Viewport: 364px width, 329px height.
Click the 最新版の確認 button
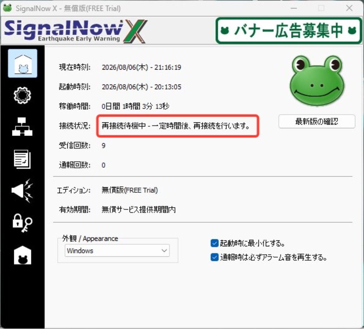click(317, 121)
